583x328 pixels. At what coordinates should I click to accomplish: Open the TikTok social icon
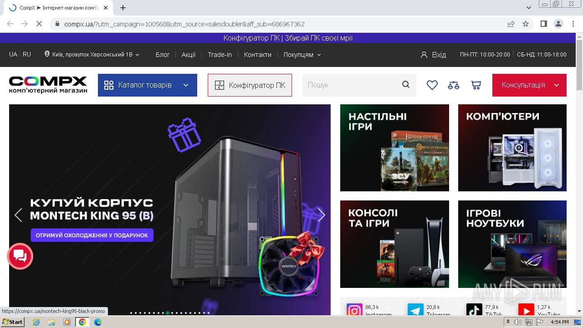474,311
